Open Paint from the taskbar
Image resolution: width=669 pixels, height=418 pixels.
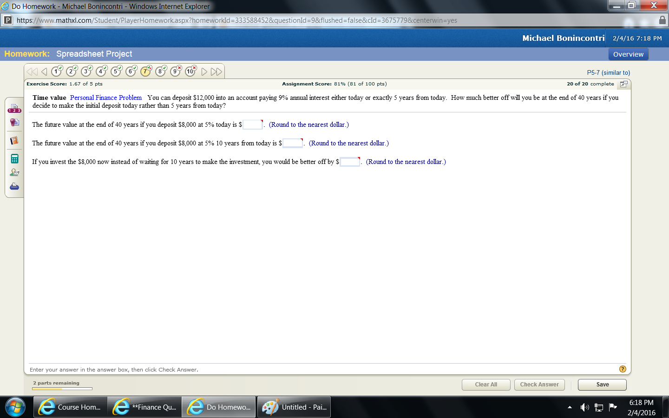coord(294,407)
